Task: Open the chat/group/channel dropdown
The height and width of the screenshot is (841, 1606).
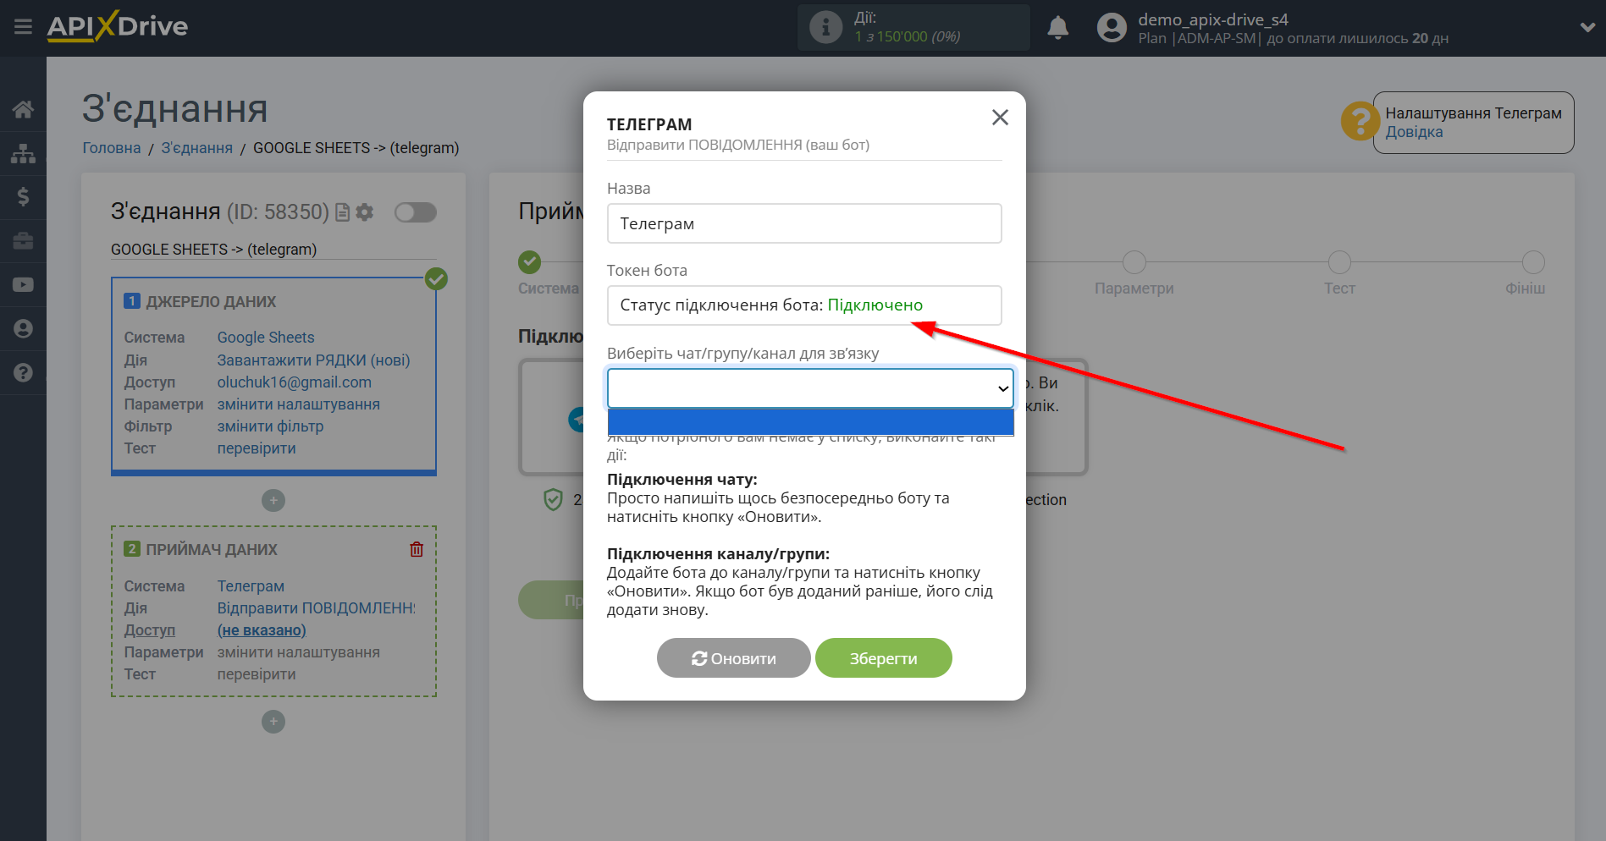Action: click(x=810, y=388)
